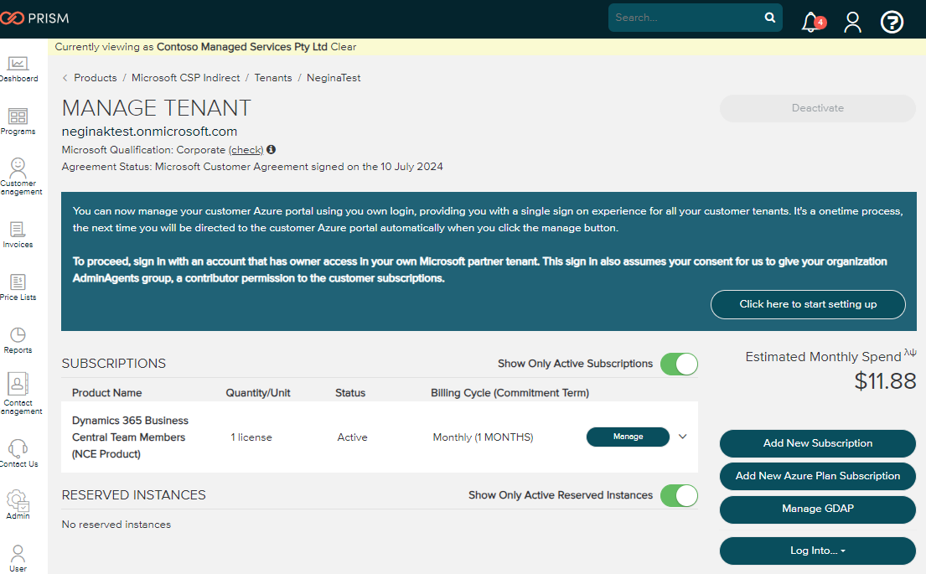Toggle Show Only Active Reserved Instances switch
Image resolution: width=926 pixels, height=574 pixels.
(679, 495)
